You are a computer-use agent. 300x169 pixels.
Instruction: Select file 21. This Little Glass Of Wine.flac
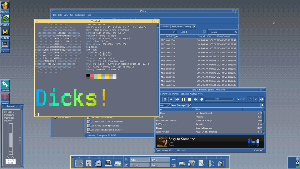(x=107, y=122)
